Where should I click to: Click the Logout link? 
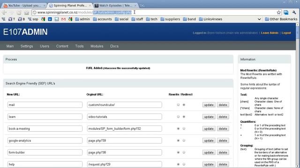coord(286,33)
